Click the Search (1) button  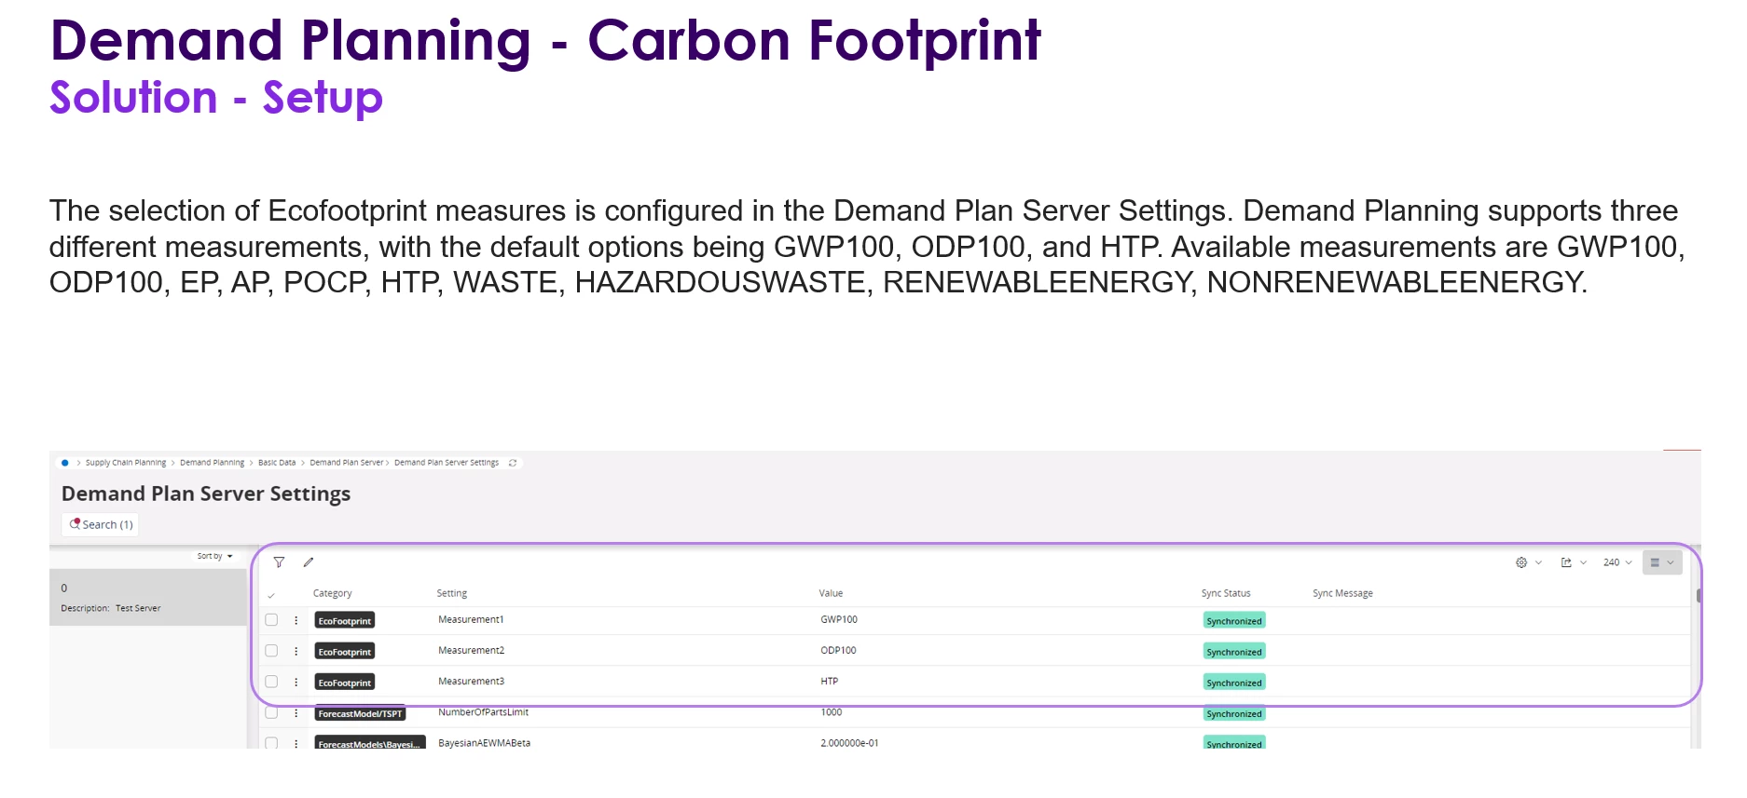point(101,524)
